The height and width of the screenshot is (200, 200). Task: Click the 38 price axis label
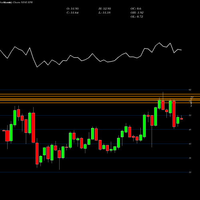(190, 158)
